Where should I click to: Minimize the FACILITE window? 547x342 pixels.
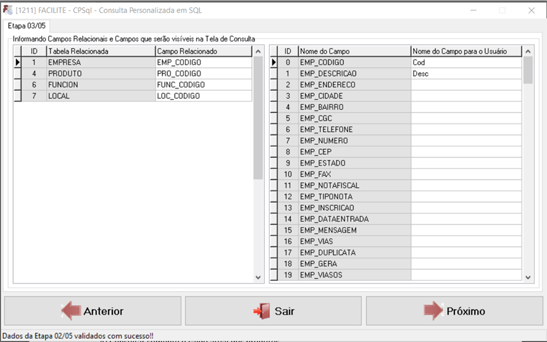tap(474, 10)
